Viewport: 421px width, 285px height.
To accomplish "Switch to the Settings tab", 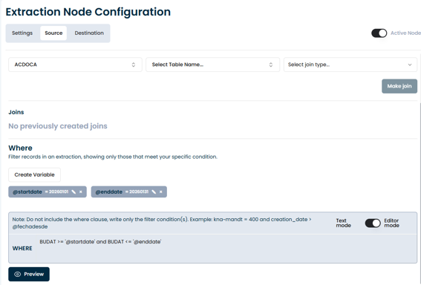I will 22,33.
